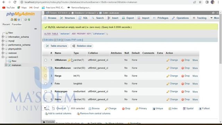
Task: Tick the idMakanan row checkbox
Action: click(x=45, y=60)
